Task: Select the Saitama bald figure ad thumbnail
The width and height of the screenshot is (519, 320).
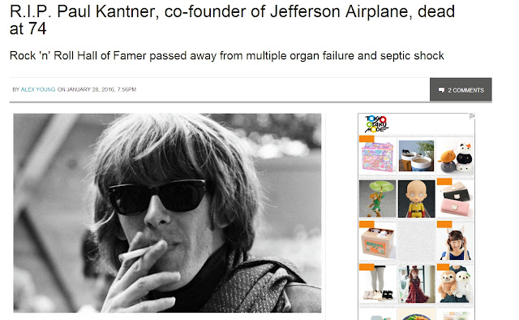Action: [416, 199]
